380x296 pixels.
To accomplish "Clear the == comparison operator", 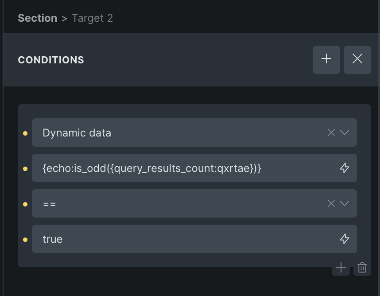I will click(331, 203).
